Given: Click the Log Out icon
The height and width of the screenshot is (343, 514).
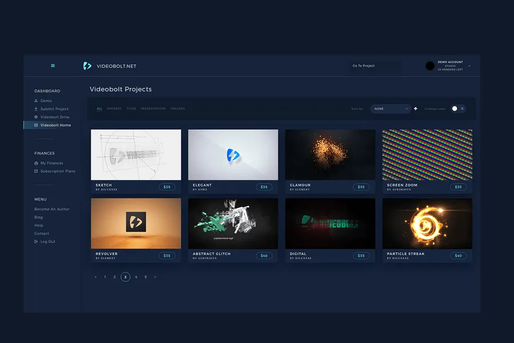Looking at the screenshot, I should pos(35,241).
